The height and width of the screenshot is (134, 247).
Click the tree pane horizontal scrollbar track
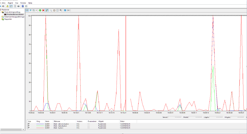pos(11,130)
